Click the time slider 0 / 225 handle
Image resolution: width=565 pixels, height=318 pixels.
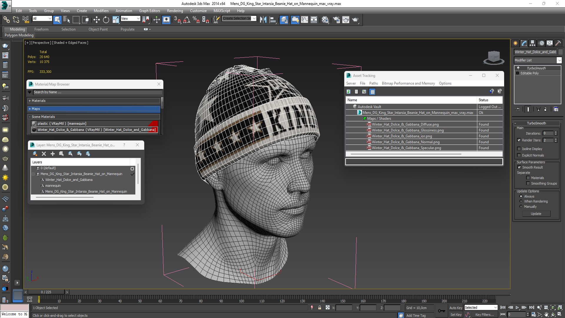click(x=46, y=292)
